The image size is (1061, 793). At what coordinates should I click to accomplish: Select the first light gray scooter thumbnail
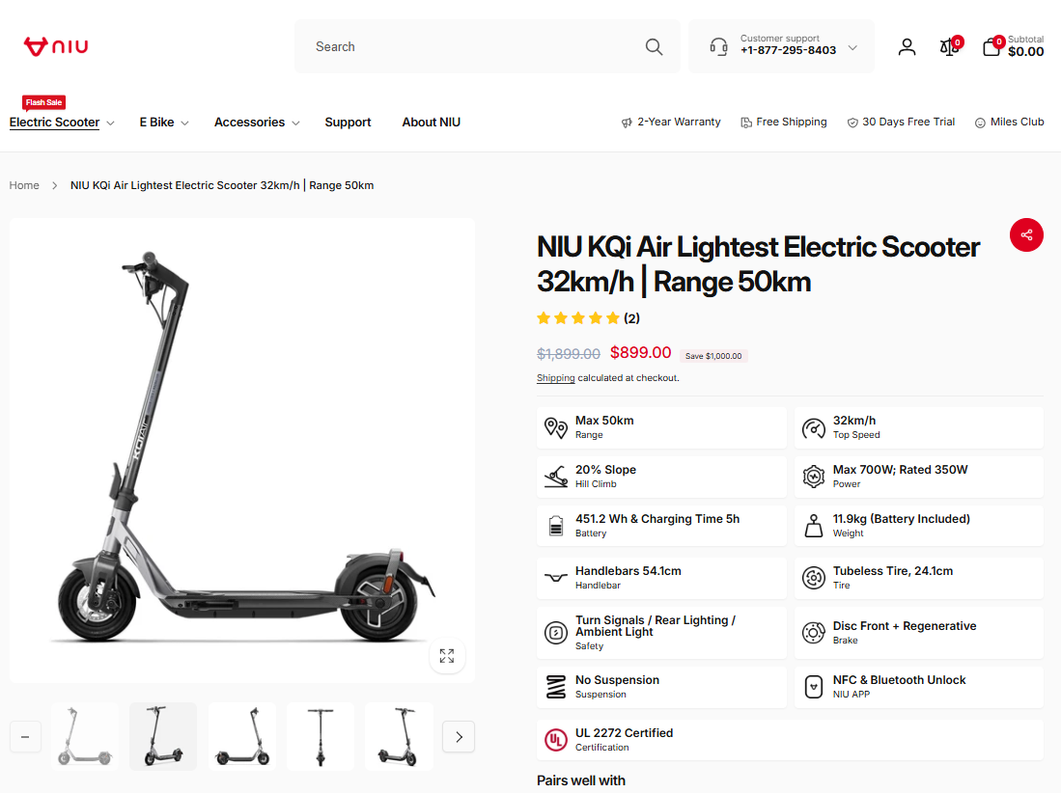pos(85,737)
